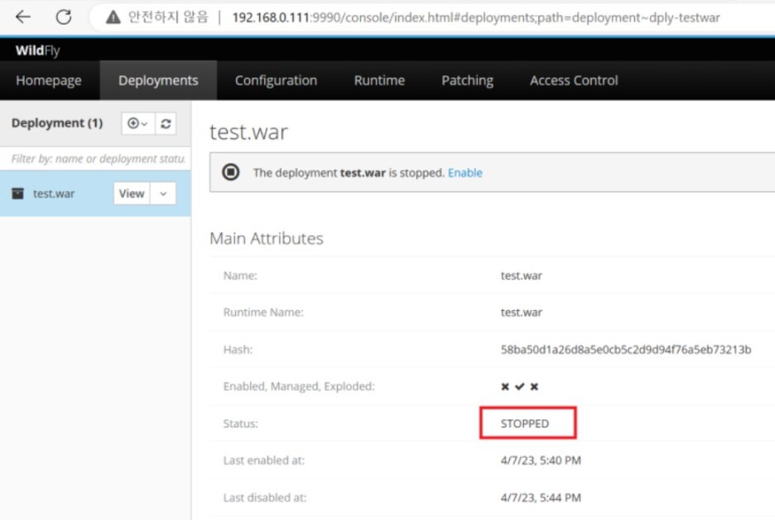The height and width of the screenshot is (520, 775).
Task: Expand the dropdown arrow next to View
Action: 163,193
